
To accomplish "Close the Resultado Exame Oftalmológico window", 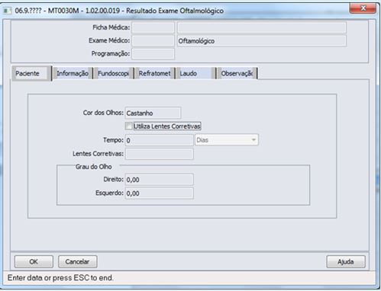I will click(x=363, y=8).
